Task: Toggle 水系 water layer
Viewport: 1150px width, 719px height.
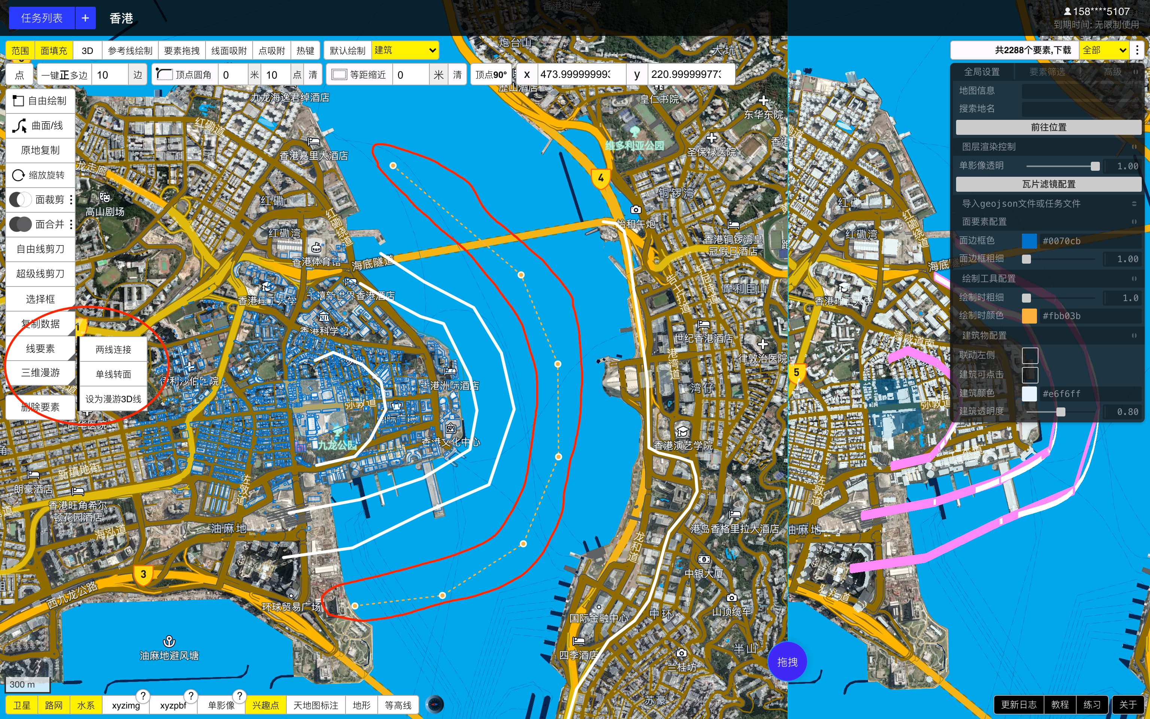Action: point(85,705)
